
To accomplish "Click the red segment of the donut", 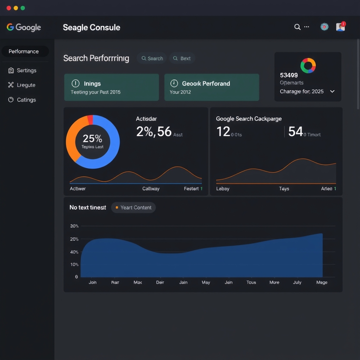I will [x=90, y=120].
